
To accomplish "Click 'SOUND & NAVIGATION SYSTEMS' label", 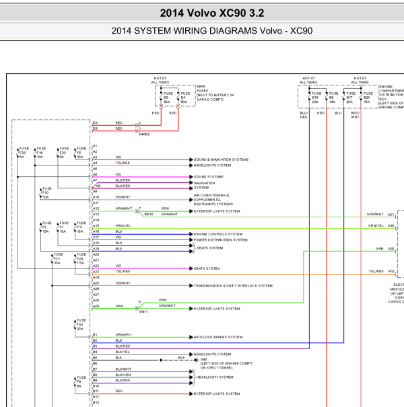I will click(221, 159).
